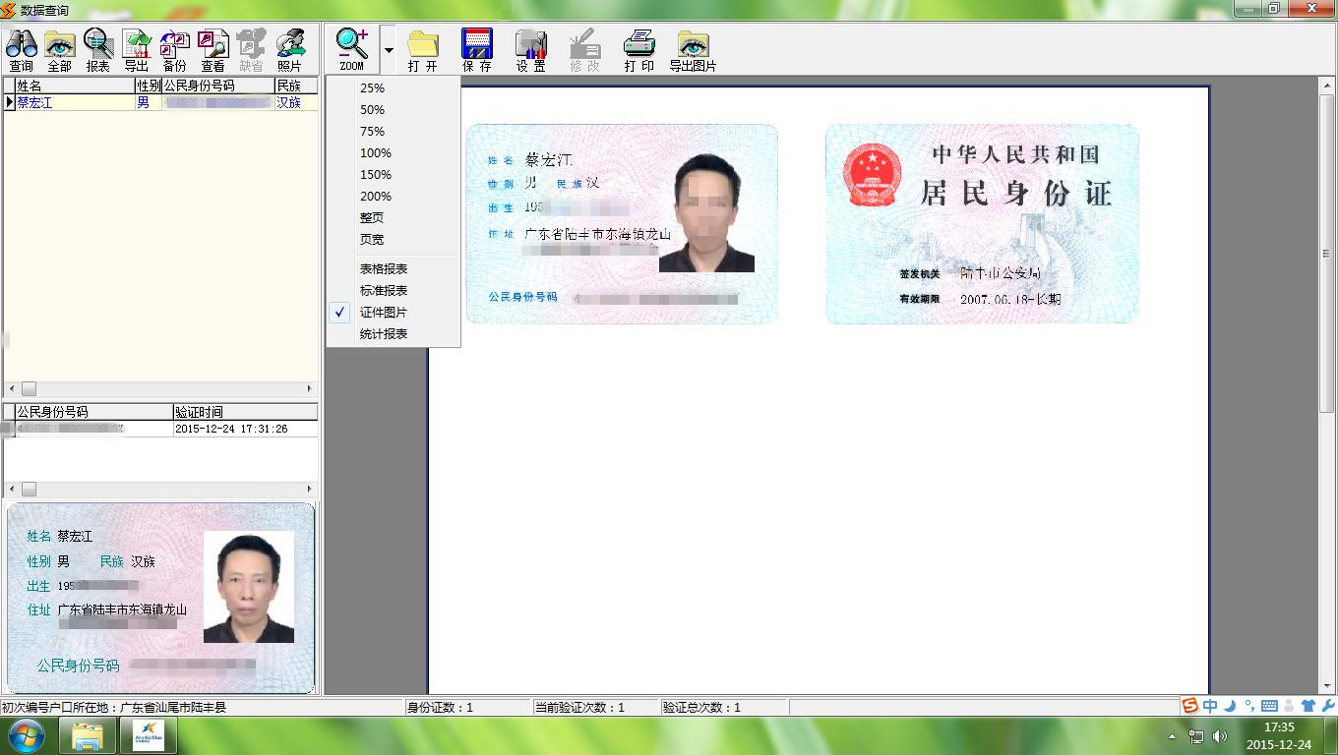Collapse the ZOOM dropdown arrow
The image size is (1338, 755).
[389, 50]
